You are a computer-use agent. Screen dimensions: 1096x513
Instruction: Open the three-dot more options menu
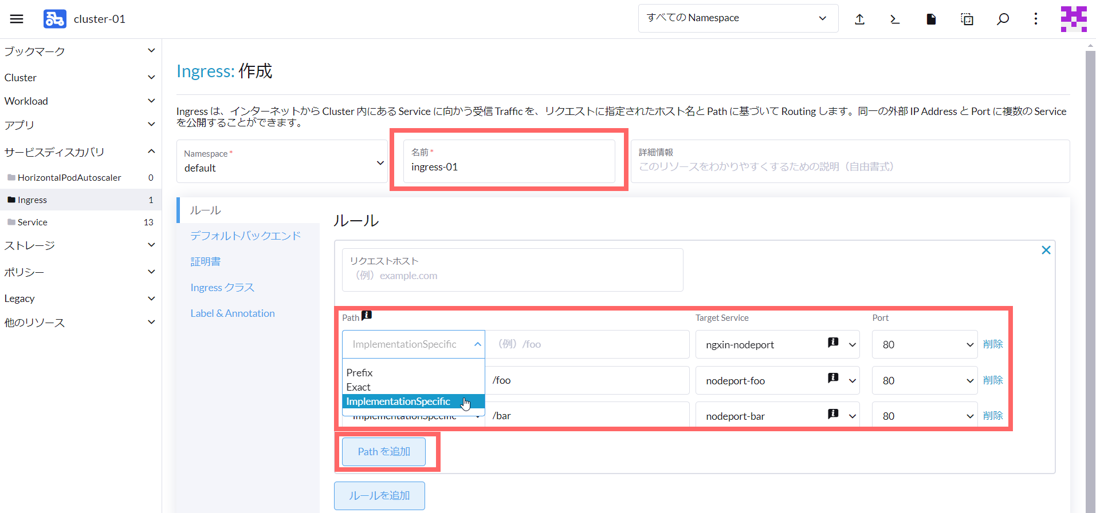point(1035,19)
